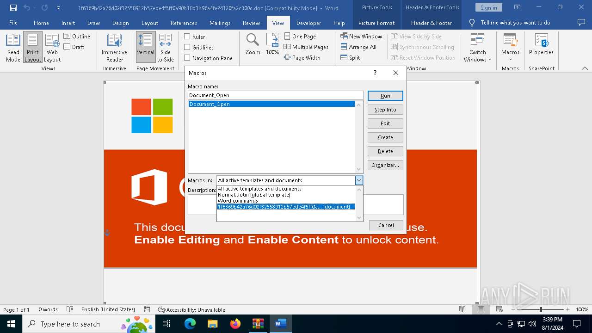Adjust the zoom slider handle in status bar

click(541, 309)
